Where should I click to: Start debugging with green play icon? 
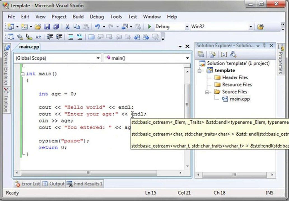click(x=150, y=27)
